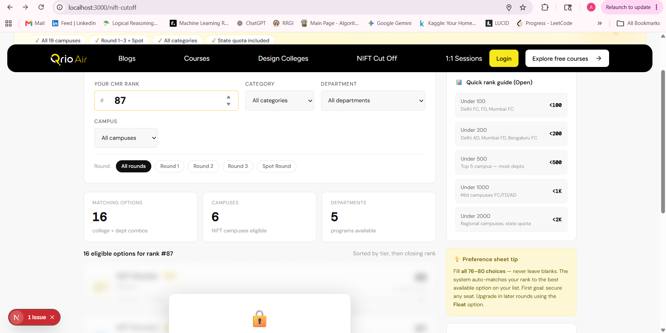This screenshot has height=333, width=666.
Task: Open NIFT Cut Off nav item
Action: 377,58
